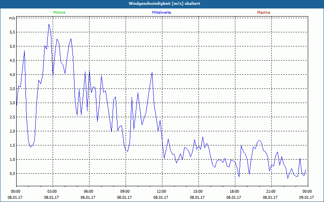Click the 1,0 y-axis value
324x202 pixels.
(x=13, y=160)
